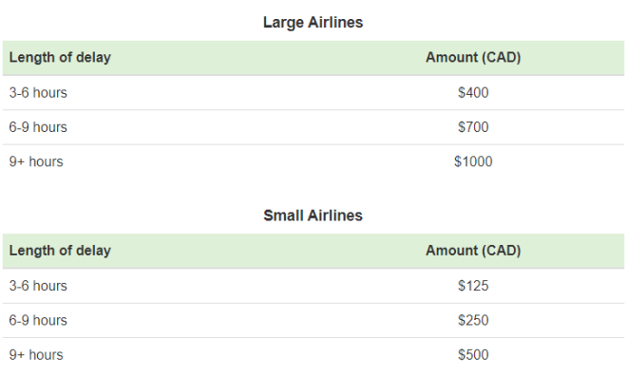This screenshot has width=627, height=376.
Task: Click the 9+ hours row under Large Airlines
Action: coord(313,161)
